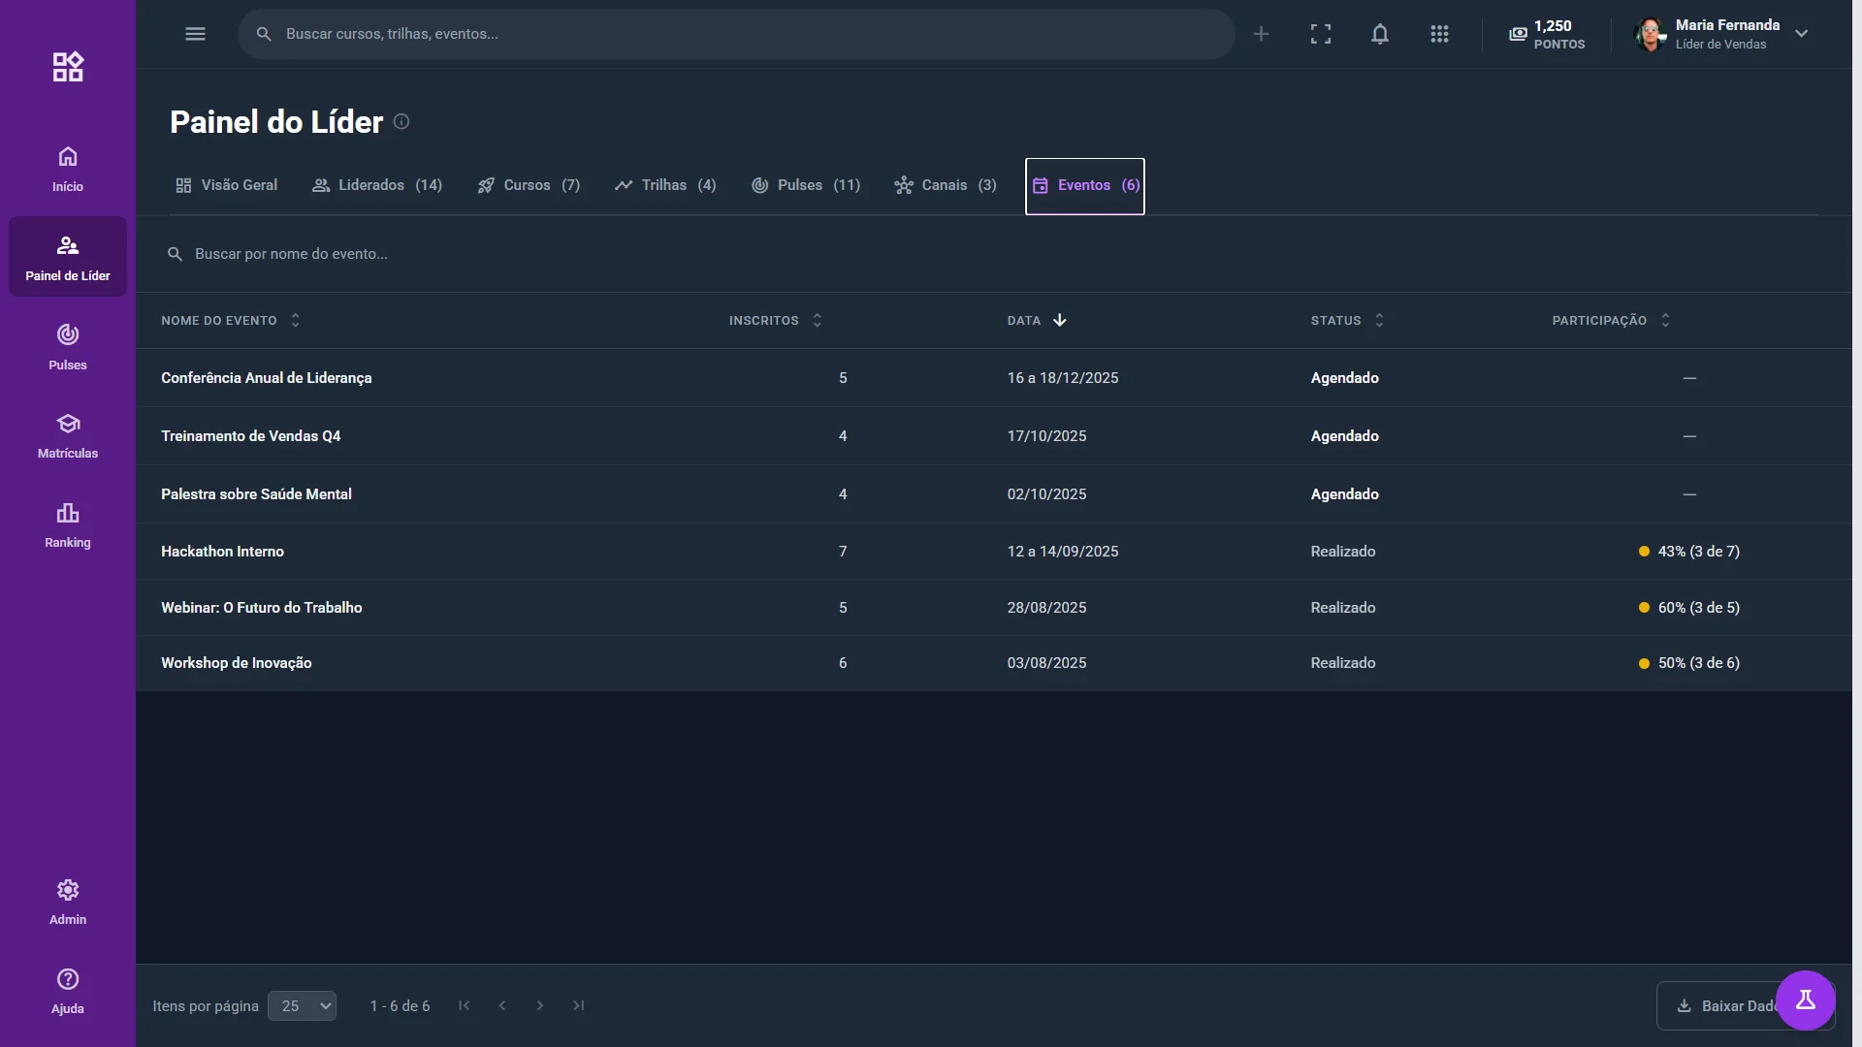Click the search magnifier icon in header
Screen dimensions: 1862x1047
(x=264, y=34)
